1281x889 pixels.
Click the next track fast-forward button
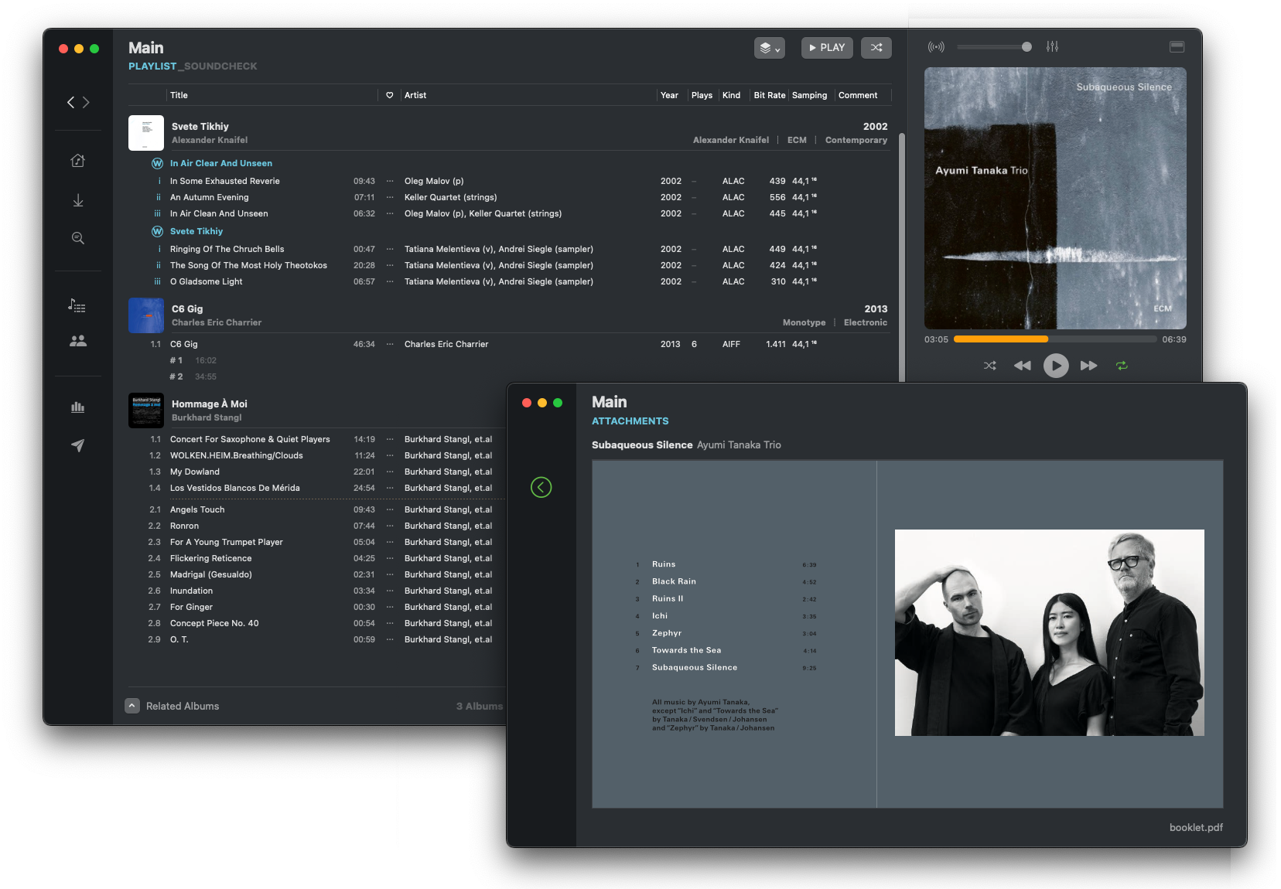[1088, 366]
